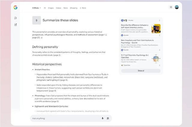Switch to the Videos tab

tap(58, 8)
